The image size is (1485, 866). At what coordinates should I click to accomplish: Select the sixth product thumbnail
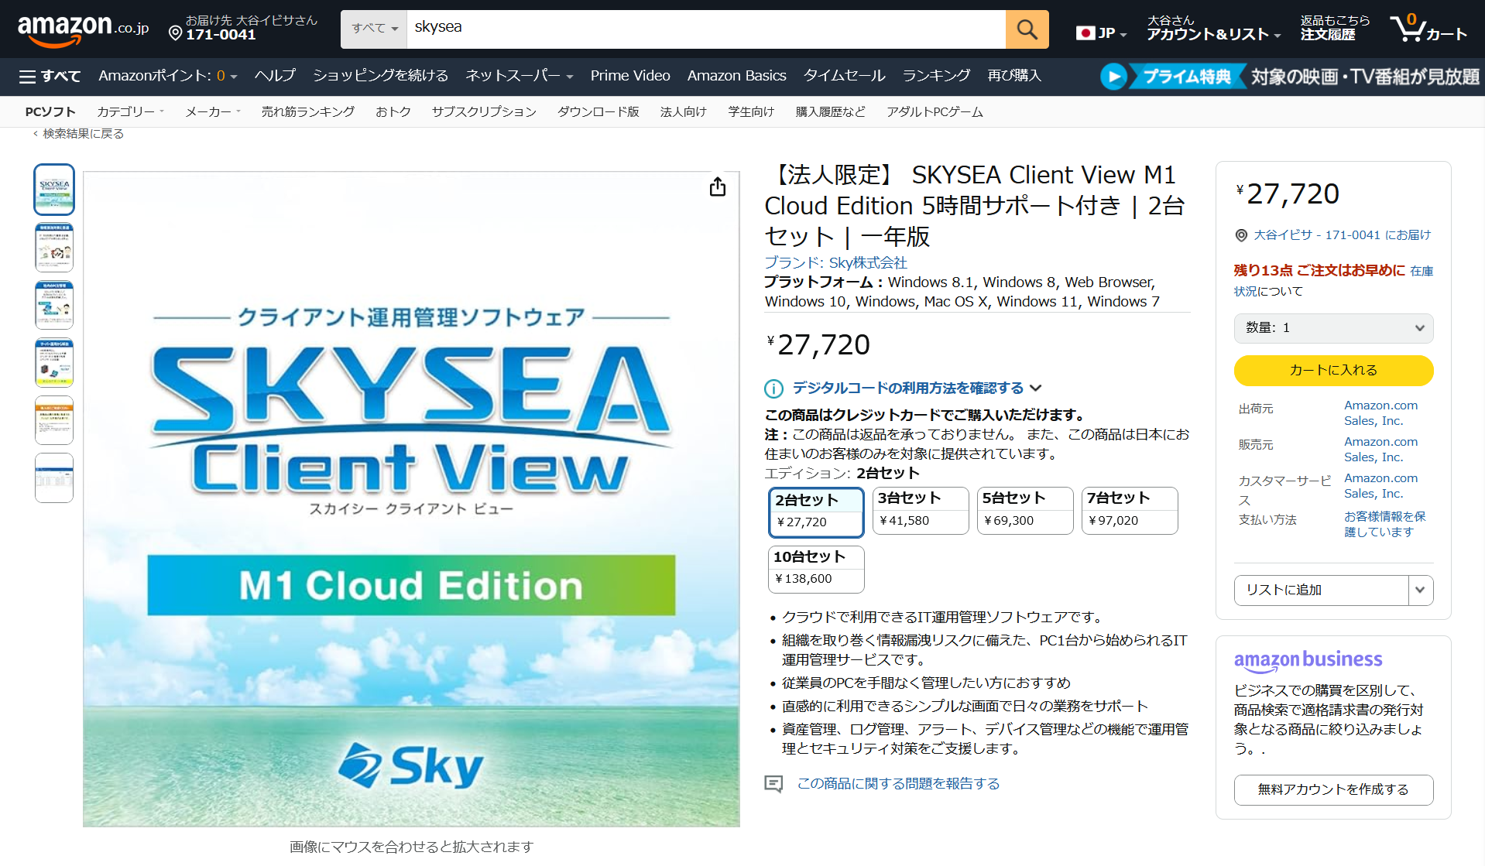pos(54,478)
